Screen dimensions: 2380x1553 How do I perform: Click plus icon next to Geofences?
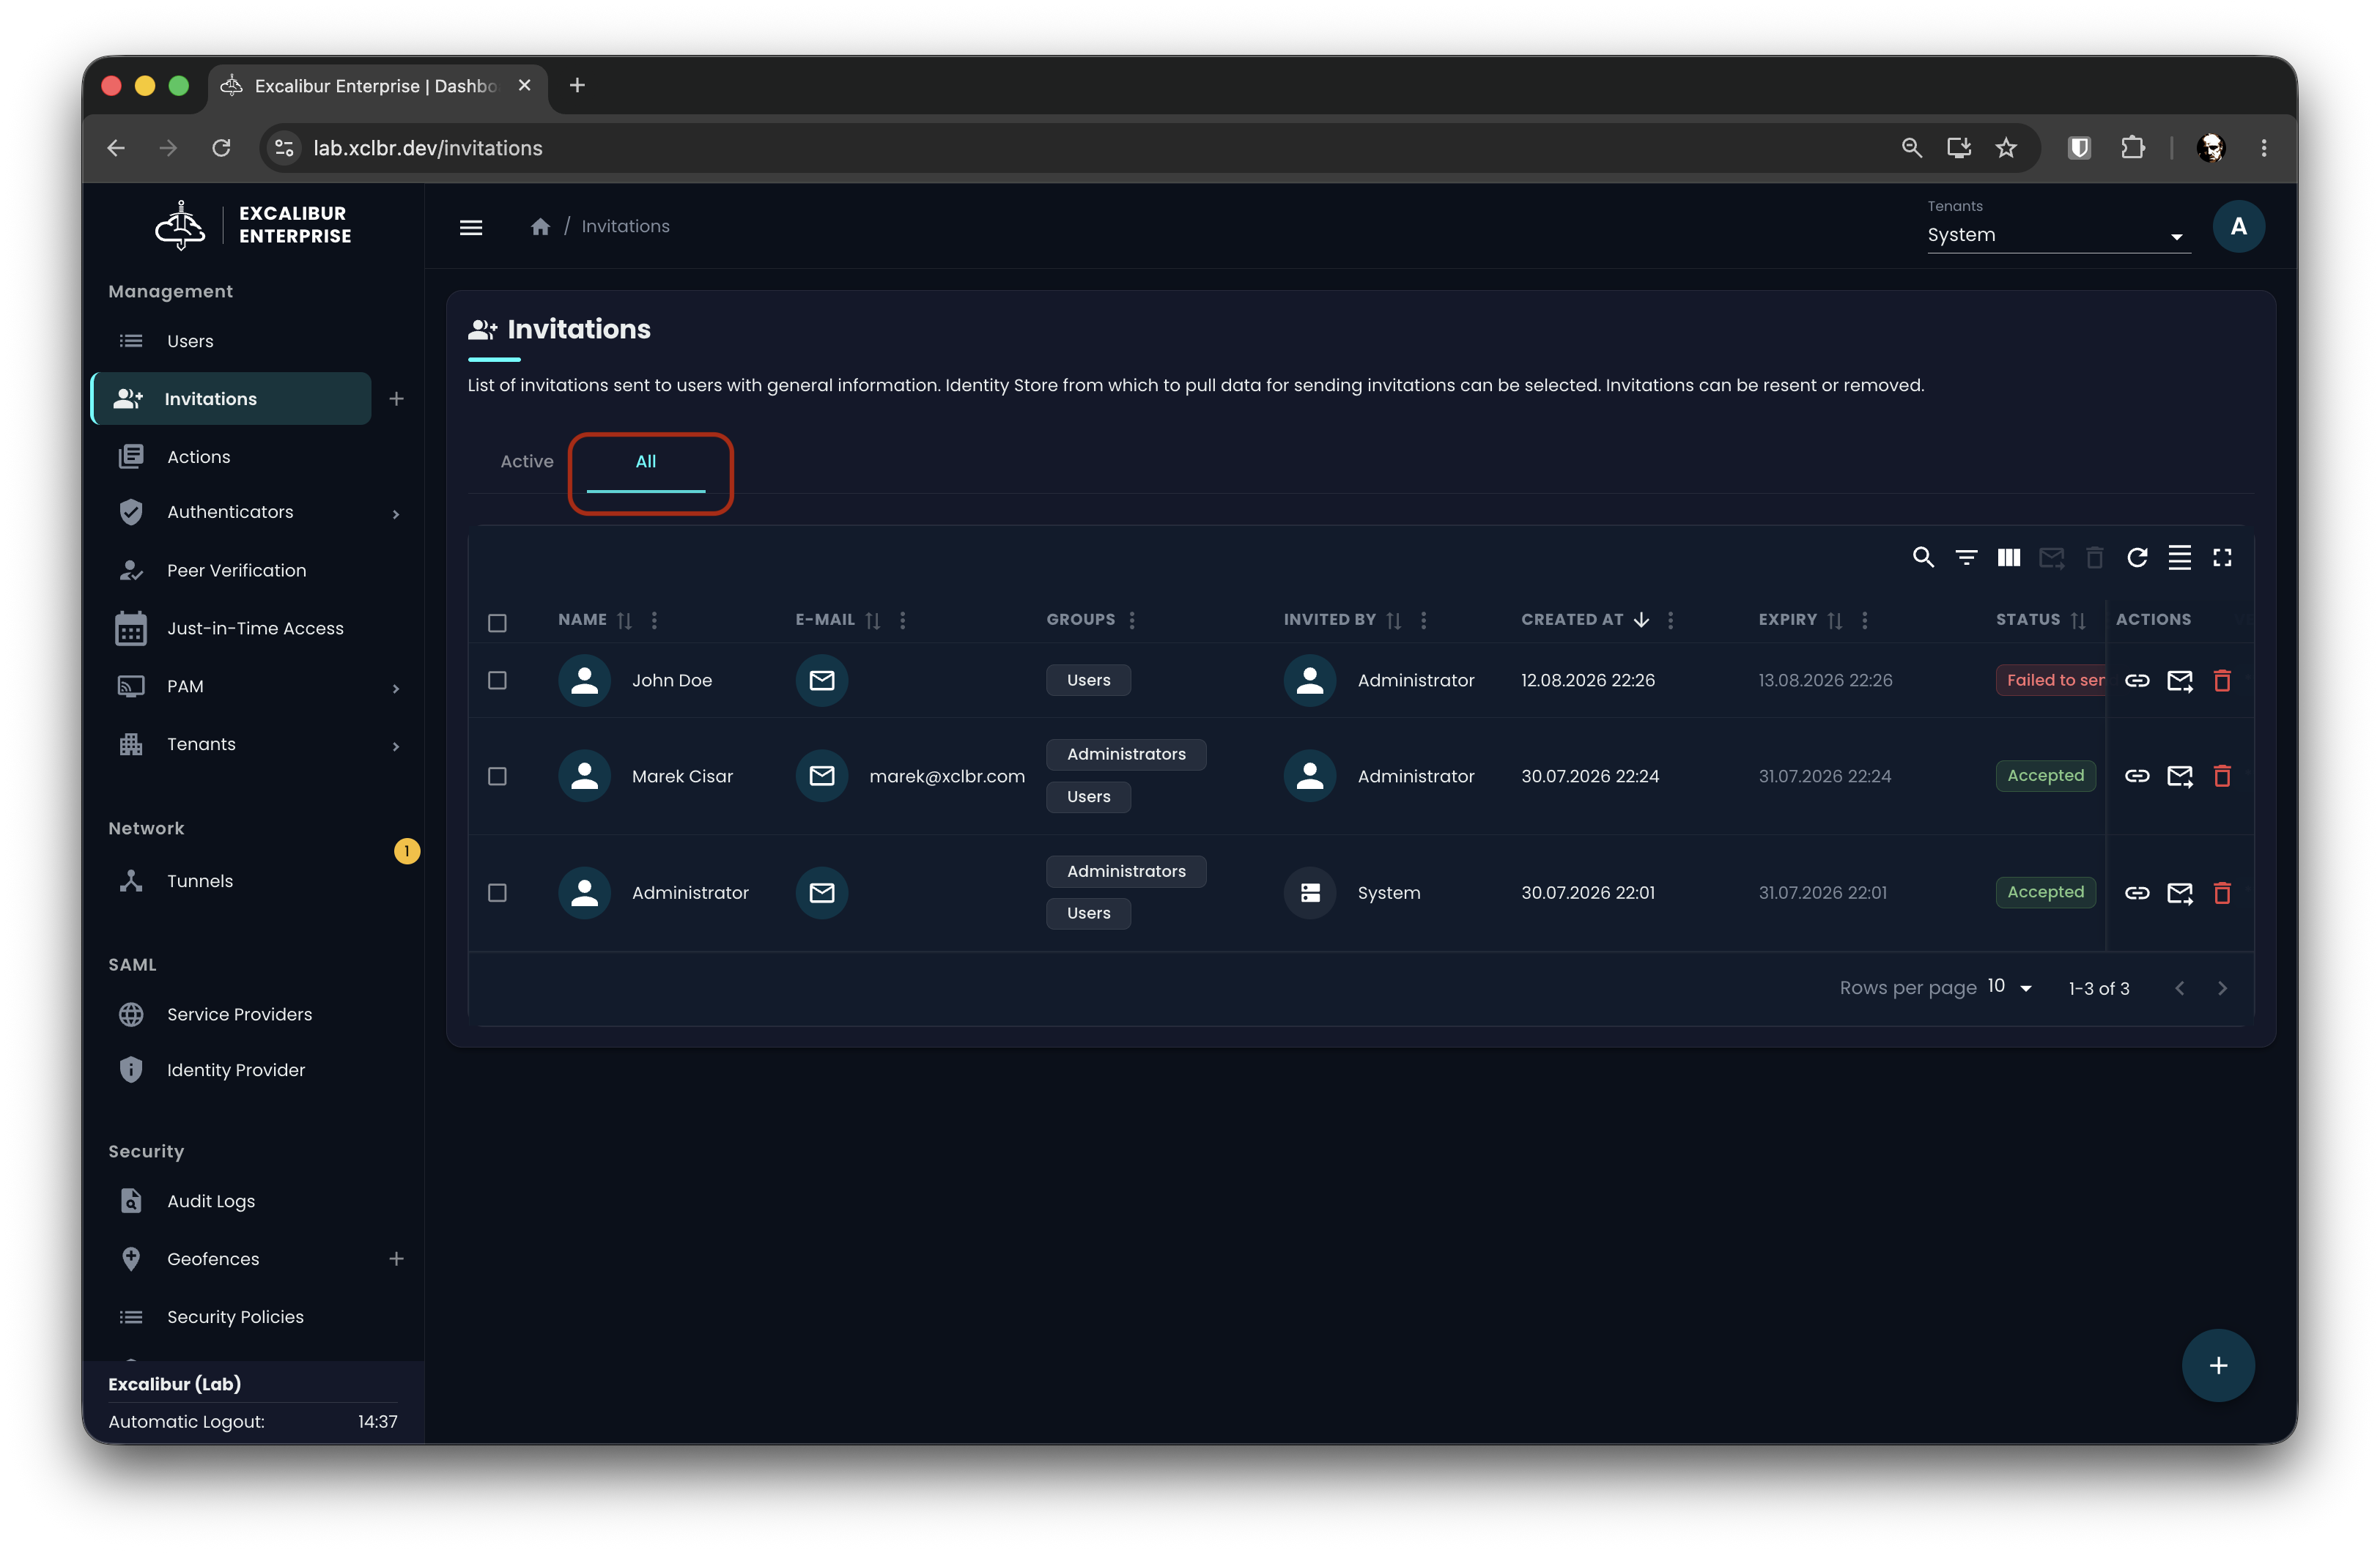[x=396, y=1258]
